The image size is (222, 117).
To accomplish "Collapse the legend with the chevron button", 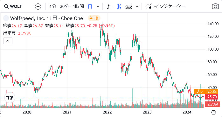I will tap(8, 41).
